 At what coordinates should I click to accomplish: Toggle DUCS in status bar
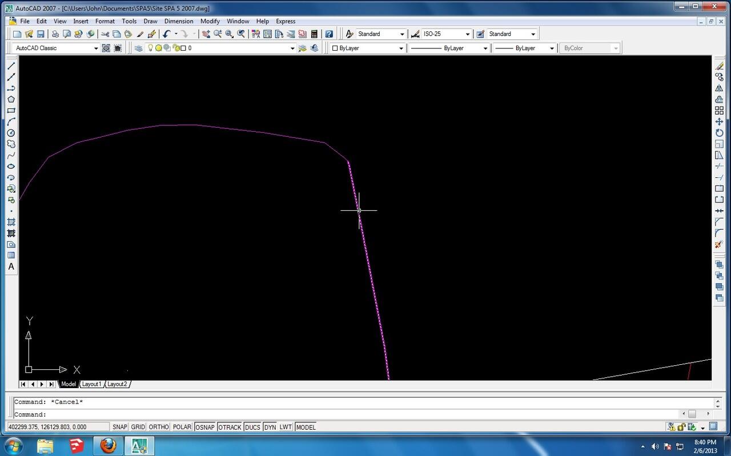pyautogui.click(x=252, y=427)
